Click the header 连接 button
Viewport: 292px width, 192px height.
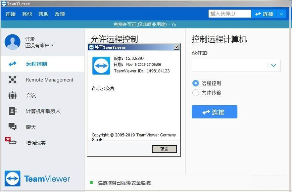[x=264, y=14]
